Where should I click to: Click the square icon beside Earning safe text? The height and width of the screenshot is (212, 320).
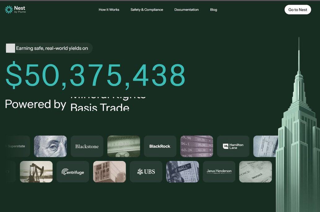11,48
